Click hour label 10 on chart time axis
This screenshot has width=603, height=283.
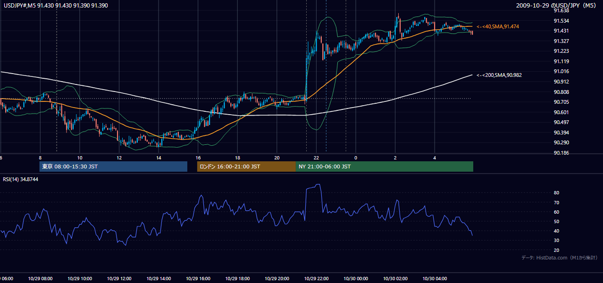[80, 158]
